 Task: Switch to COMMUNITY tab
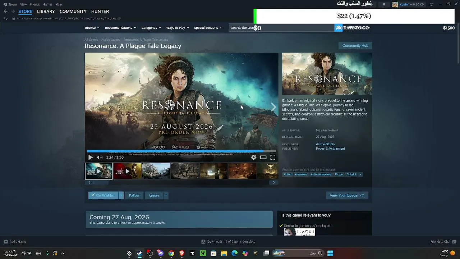[x=73, y=12]
